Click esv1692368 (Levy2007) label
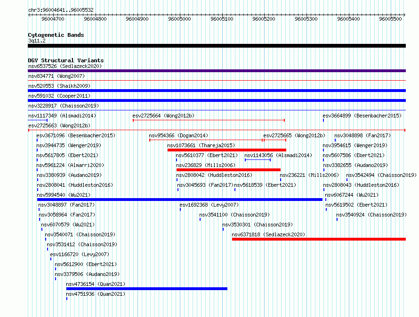The image size is (419, 317). (209, 205)
